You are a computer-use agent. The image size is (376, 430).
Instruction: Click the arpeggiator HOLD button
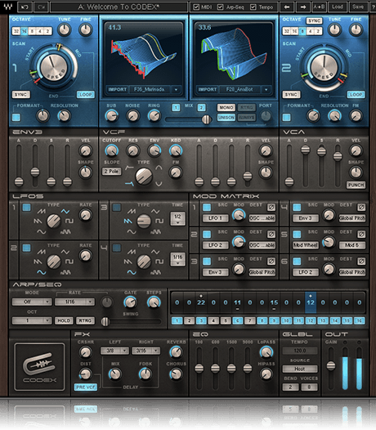(64, 320)
